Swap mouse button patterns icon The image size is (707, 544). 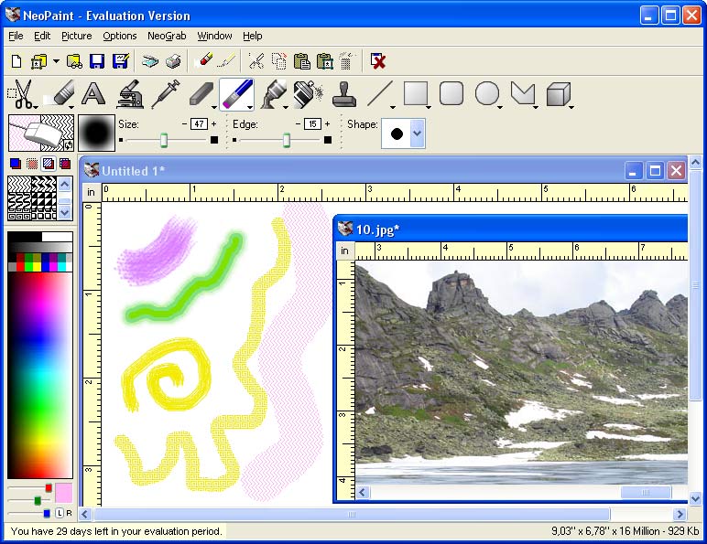coord(69,145)
